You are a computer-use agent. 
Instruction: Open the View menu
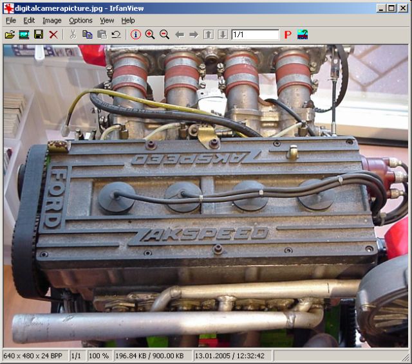pyautogui.click(x=107, y=21)
